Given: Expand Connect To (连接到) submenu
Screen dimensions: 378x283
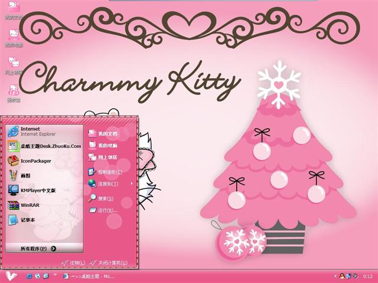Looking at the screenshot, I should click(x=110, y=184).
